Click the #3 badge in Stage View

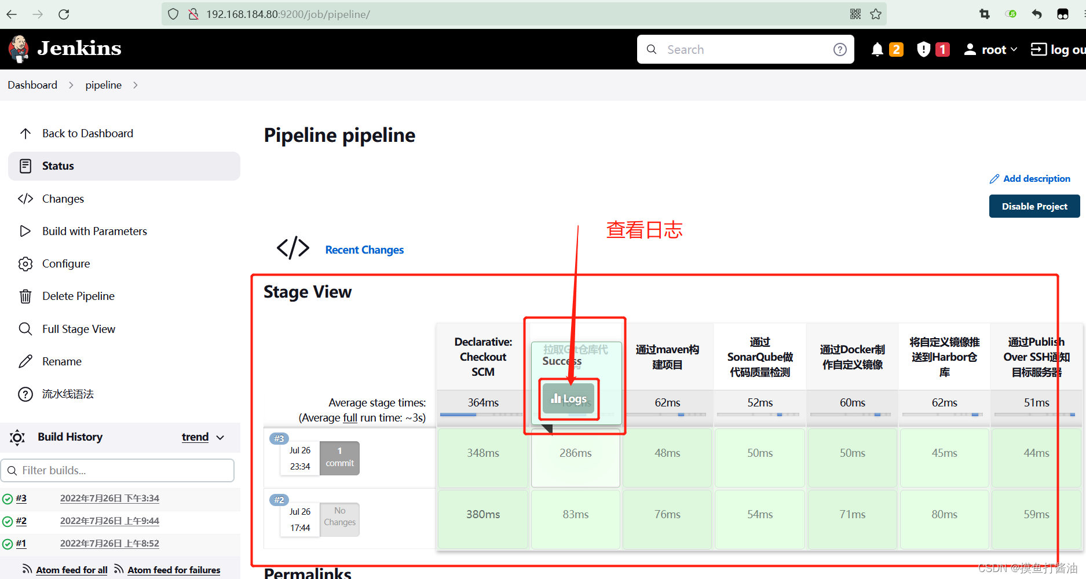coord(279,438)
